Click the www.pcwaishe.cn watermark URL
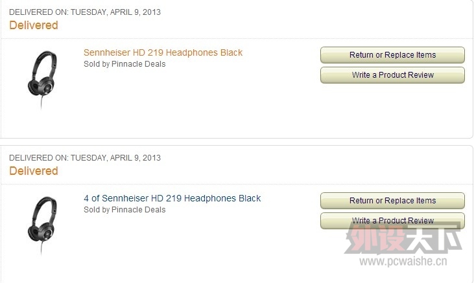The height and width of the screenshot is (283, 474). tap(403, 261)
